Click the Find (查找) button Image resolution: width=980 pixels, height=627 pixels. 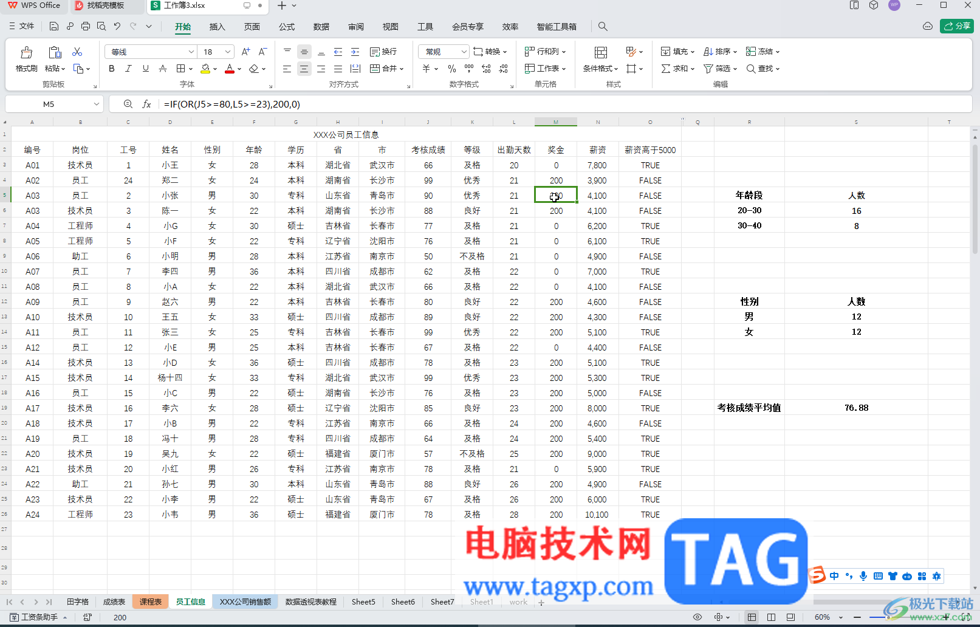coord(763,69)
